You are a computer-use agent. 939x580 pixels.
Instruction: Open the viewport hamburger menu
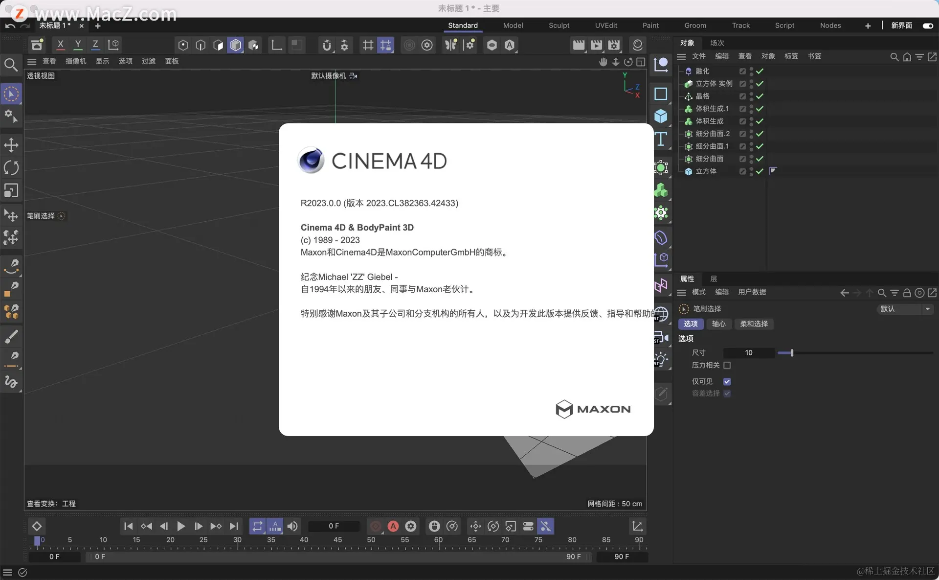point(32,61)
